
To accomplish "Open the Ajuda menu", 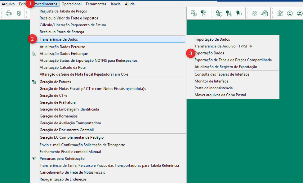I will tap(130, 4).
